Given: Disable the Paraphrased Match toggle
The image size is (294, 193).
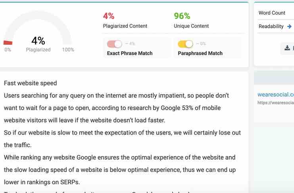Looking at the screenshot, I should click(x=185, y=44).
